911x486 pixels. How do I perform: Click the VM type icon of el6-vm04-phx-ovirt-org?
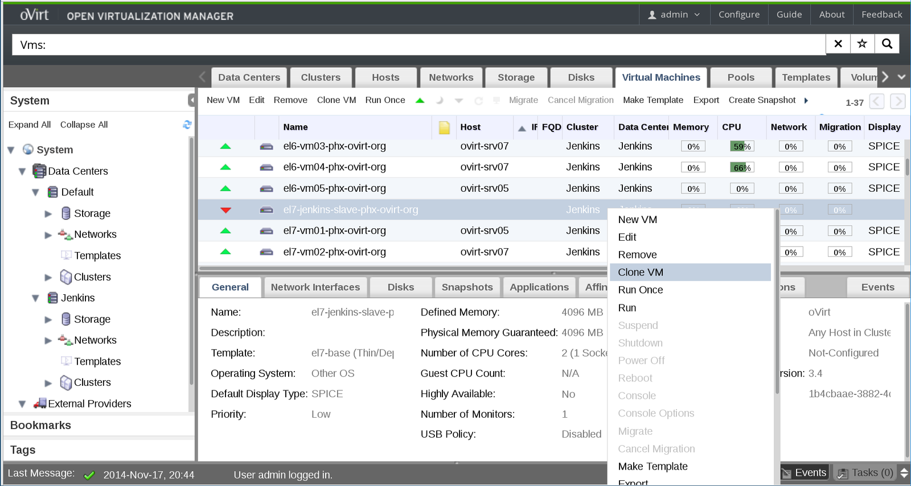[x=266, y=167]
